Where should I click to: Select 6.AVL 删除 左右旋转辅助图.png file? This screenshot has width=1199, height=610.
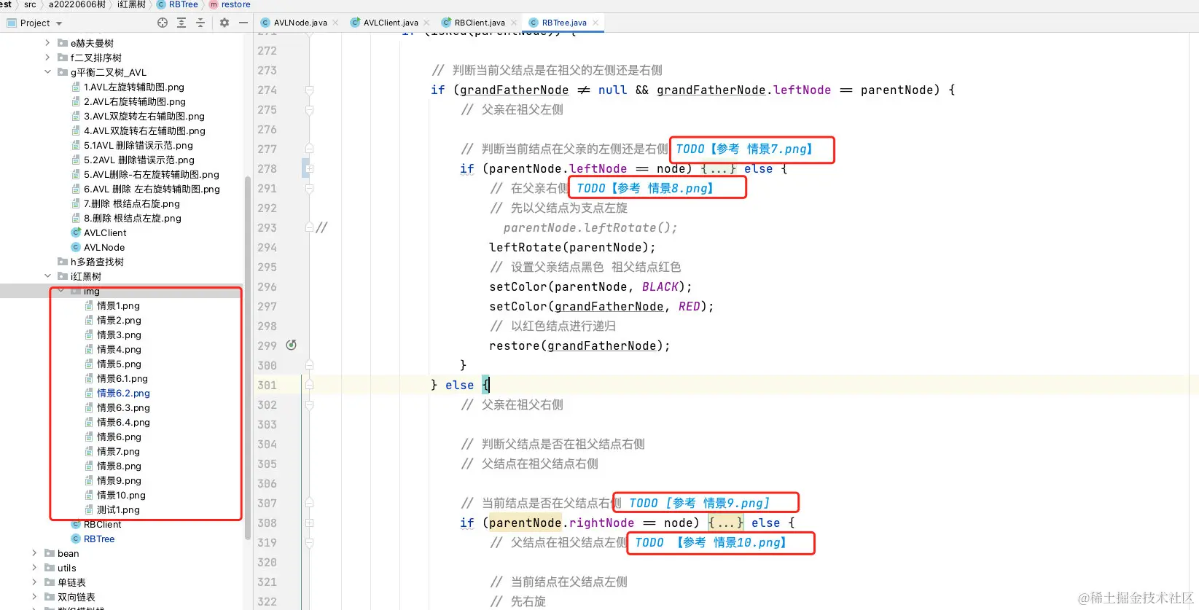coord(151,189)
